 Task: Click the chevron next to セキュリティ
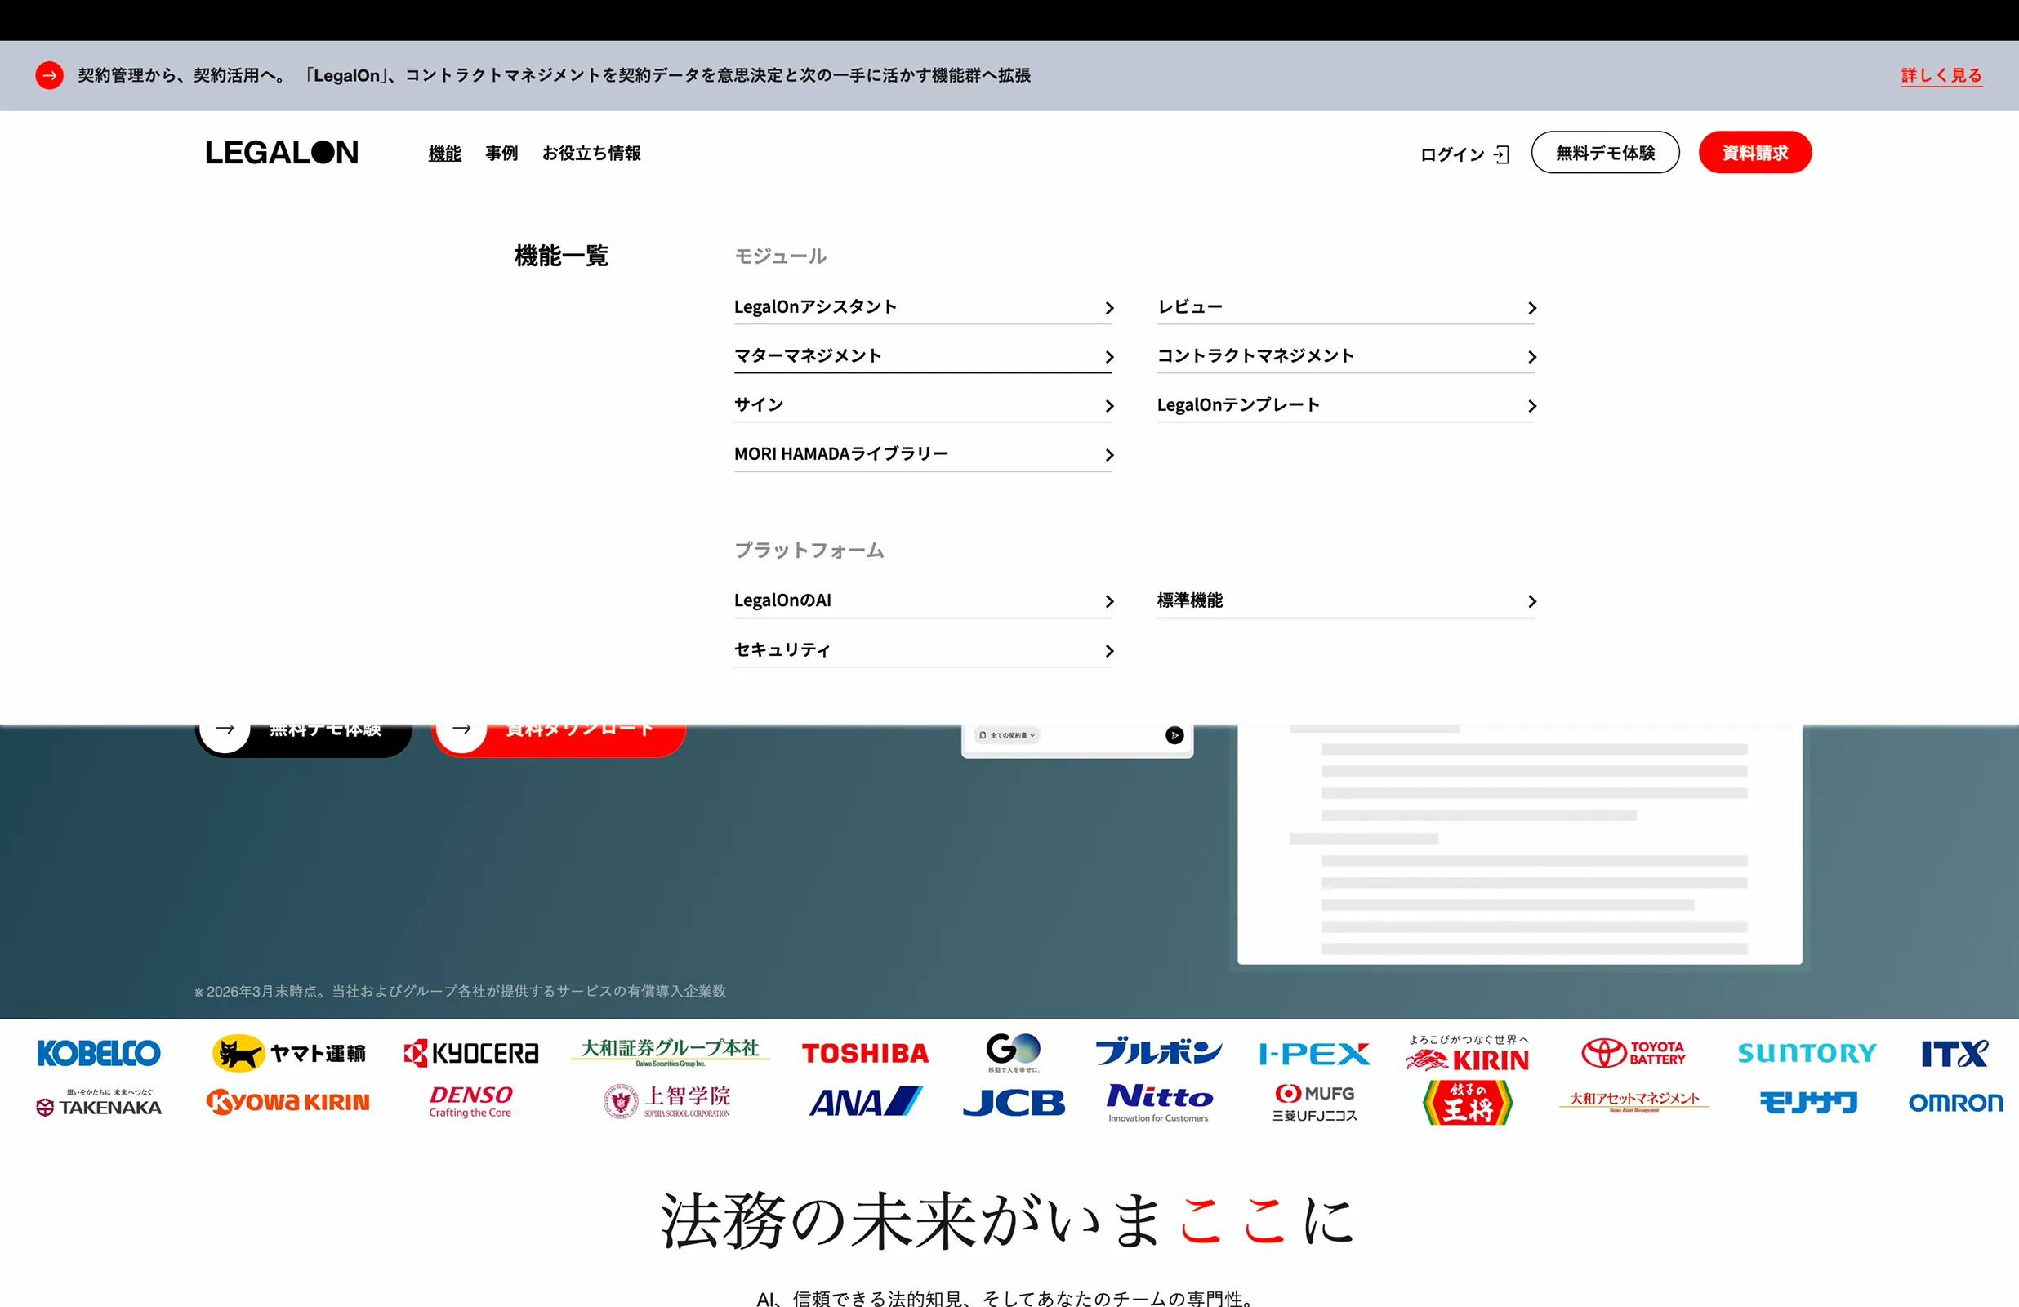click(1109, 651)
